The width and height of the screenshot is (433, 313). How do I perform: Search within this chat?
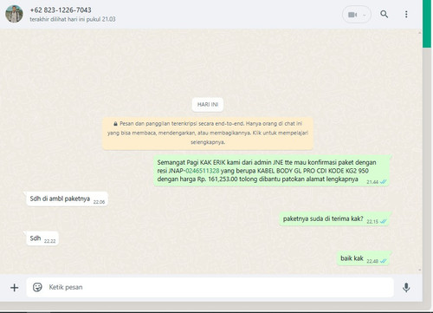pyautogui.click(x=384, y=14)
